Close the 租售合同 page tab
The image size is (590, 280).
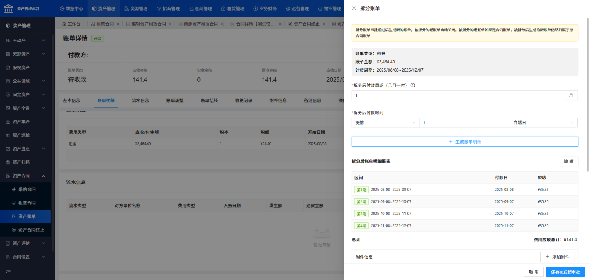point(118,24)
